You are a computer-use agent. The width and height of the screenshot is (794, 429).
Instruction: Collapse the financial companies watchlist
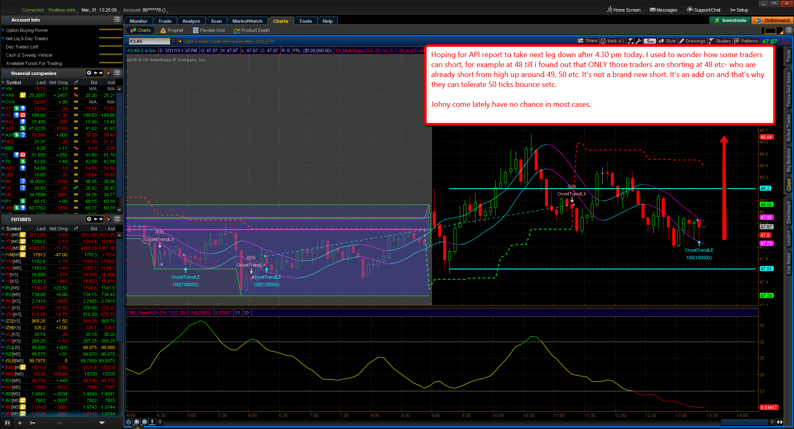pos(7,73)
